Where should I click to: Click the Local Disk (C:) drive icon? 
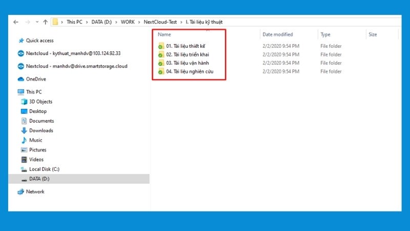coord(24,169)
